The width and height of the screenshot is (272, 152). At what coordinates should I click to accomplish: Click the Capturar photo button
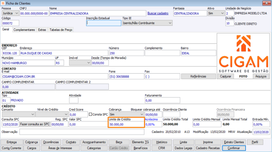(225, 77)
